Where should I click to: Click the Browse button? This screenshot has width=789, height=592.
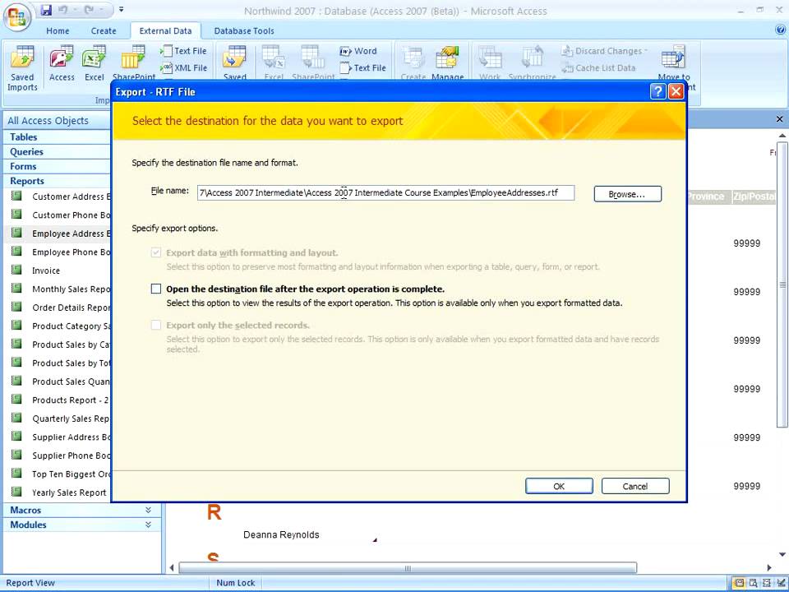[x=627, y=194]
